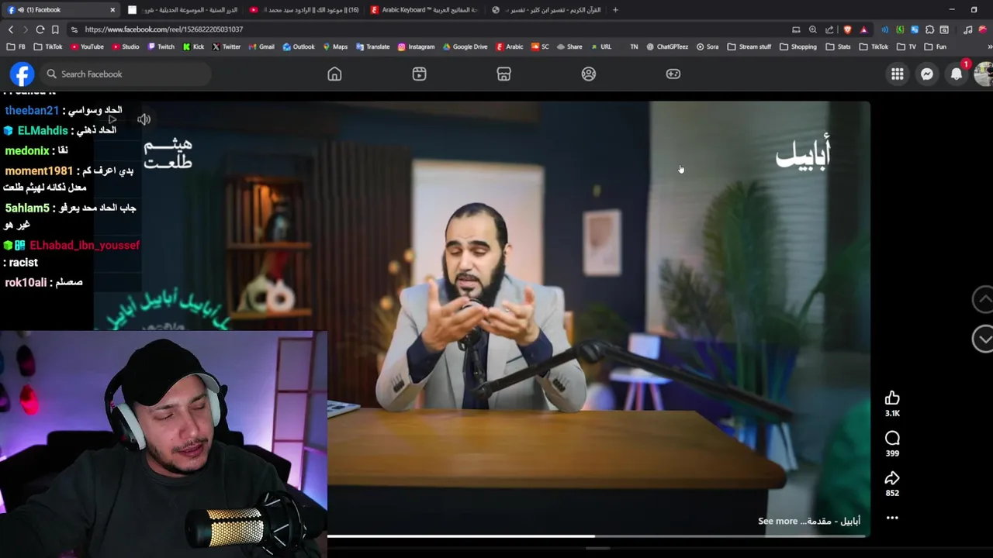Go to previous reel with up chevron
The image size is (993, 558).
(983, 299)
